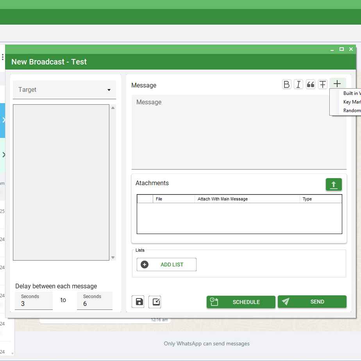Viewport: 361px width, 361px height.
Task: Apply strikethrough formatting to the message
Action: [322, 84]
